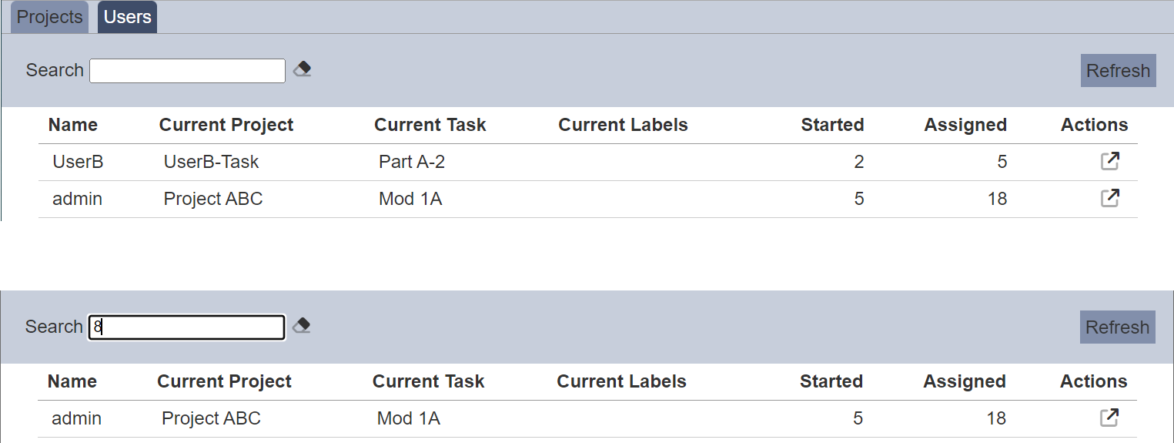Sort lower table by Current Task
Screen dimensions: 1174x443
point(428,381)
